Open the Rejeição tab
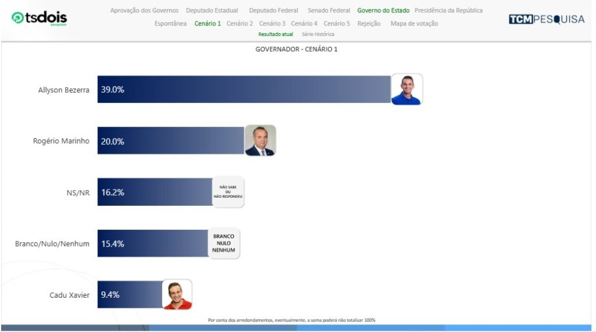The height and width of the screenshot is (332, 596). pos(369,23)
